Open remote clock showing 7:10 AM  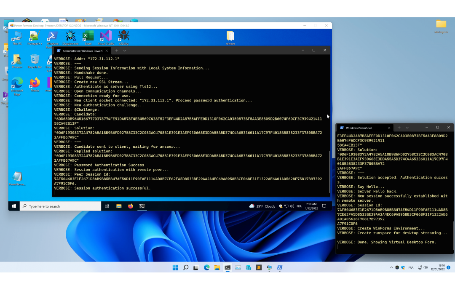click(311, 206)
